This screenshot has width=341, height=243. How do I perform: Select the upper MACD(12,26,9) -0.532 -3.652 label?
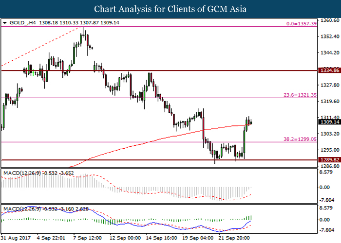point(38,173)
